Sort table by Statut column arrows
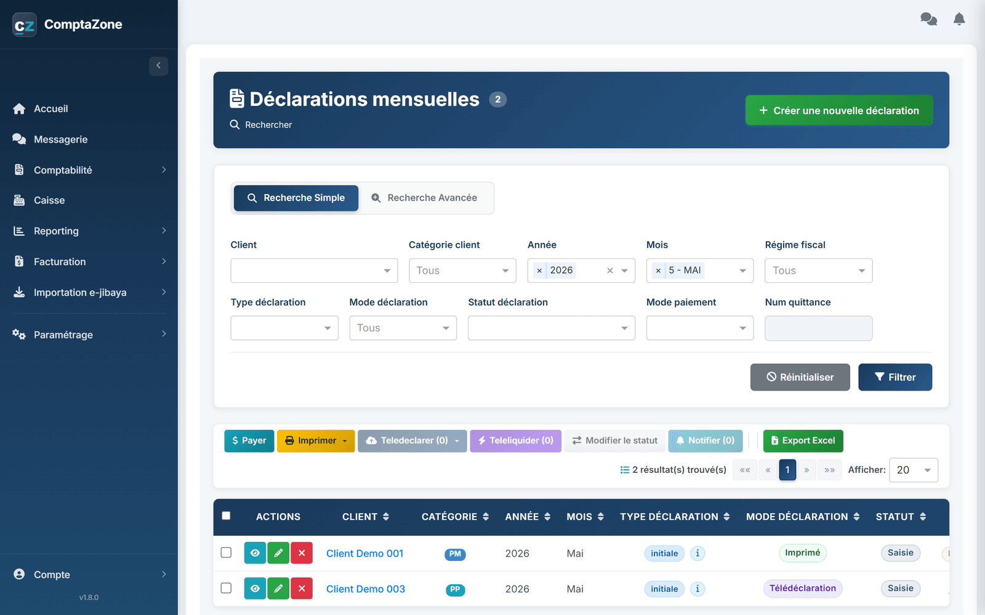This screenshot has height=615, width=985. (x=923, y=517)
